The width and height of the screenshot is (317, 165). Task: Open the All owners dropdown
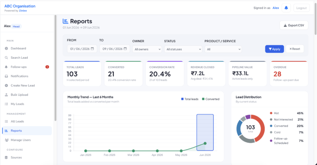[x=147, y=49]
